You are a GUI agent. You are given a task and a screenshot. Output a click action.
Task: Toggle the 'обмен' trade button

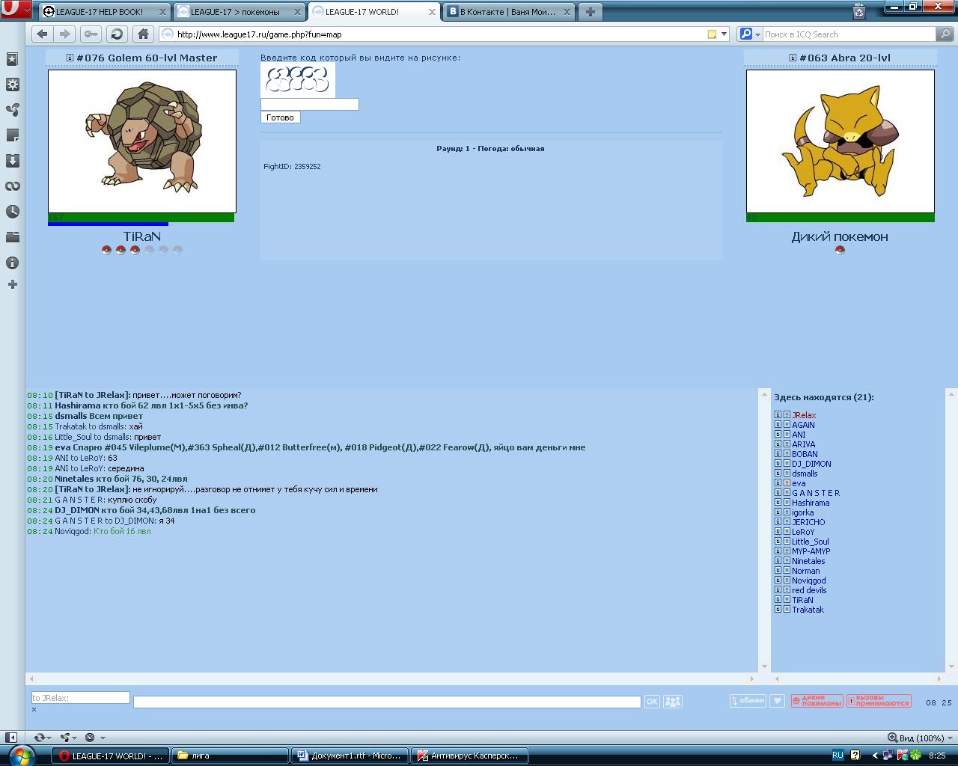(x=748, y=701)
